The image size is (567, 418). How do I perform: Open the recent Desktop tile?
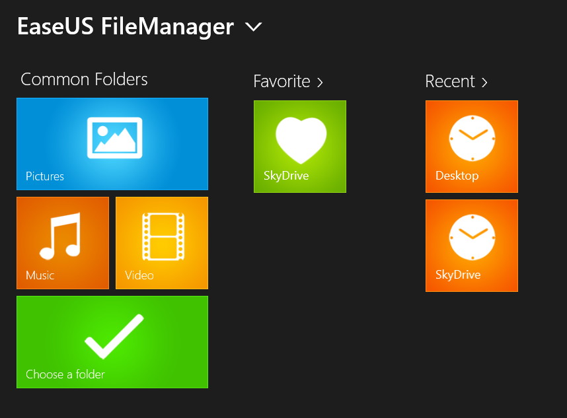coord(472,147)
